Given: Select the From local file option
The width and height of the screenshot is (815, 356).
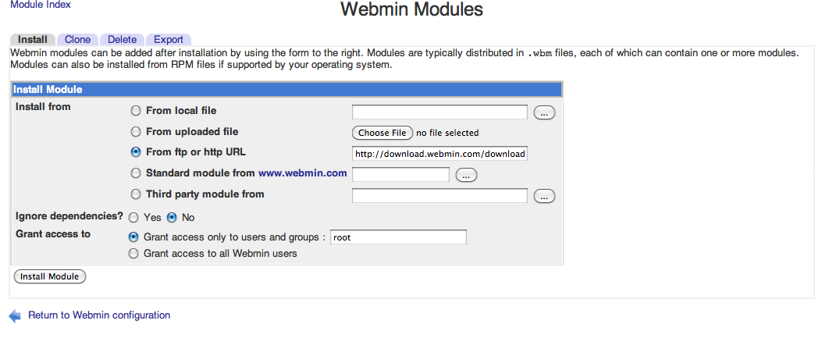Looking at the screenshot, I should pyautogui.click(x=136, y=111).
